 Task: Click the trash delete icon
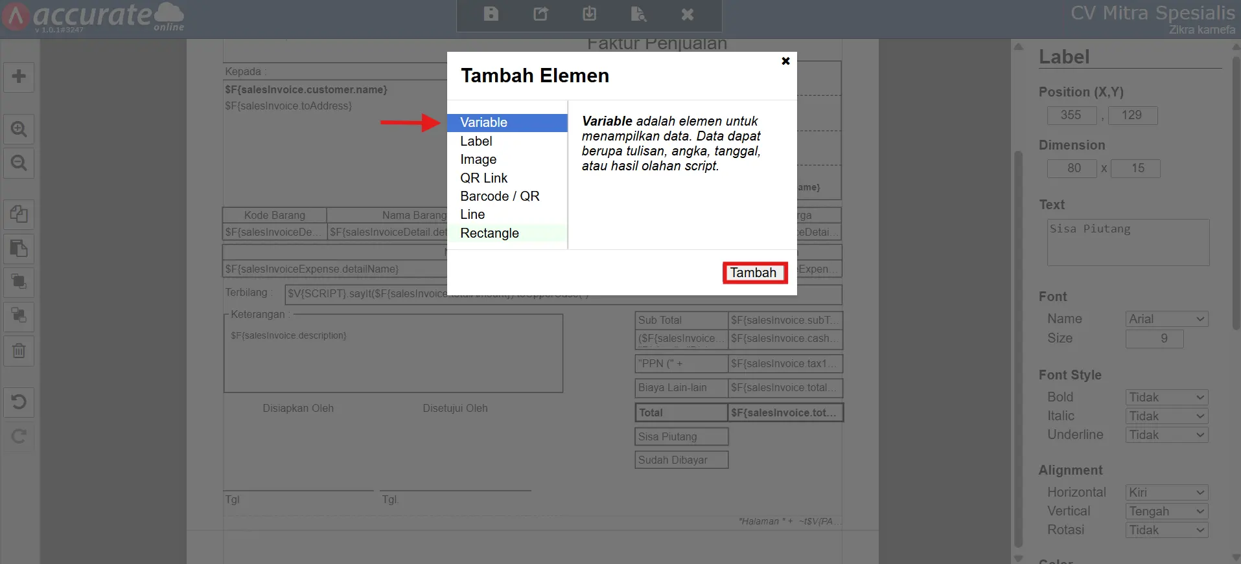19,351
